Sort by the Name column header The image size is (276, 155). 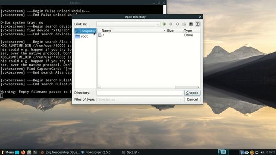[132, 31]
